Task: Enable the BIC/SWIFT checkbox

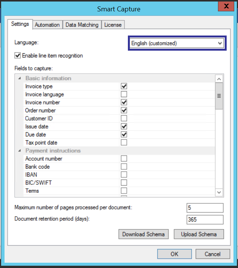Action: [124, 183]
